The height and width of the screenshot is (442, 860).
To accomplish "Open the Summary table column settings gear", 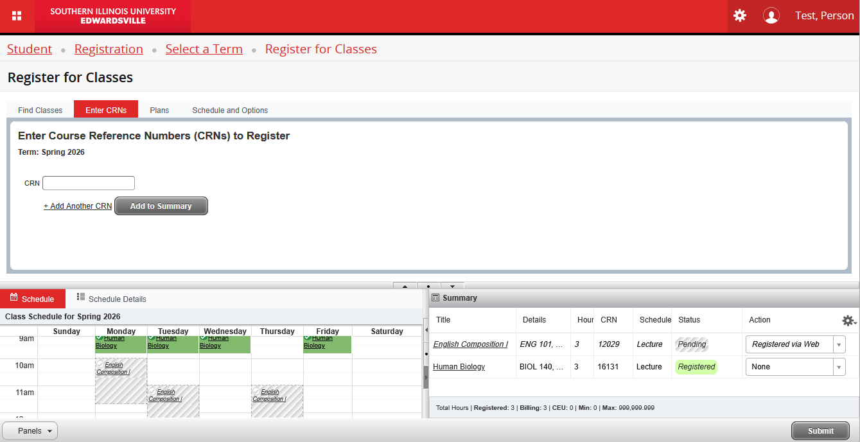I will [x=848, y=321].
